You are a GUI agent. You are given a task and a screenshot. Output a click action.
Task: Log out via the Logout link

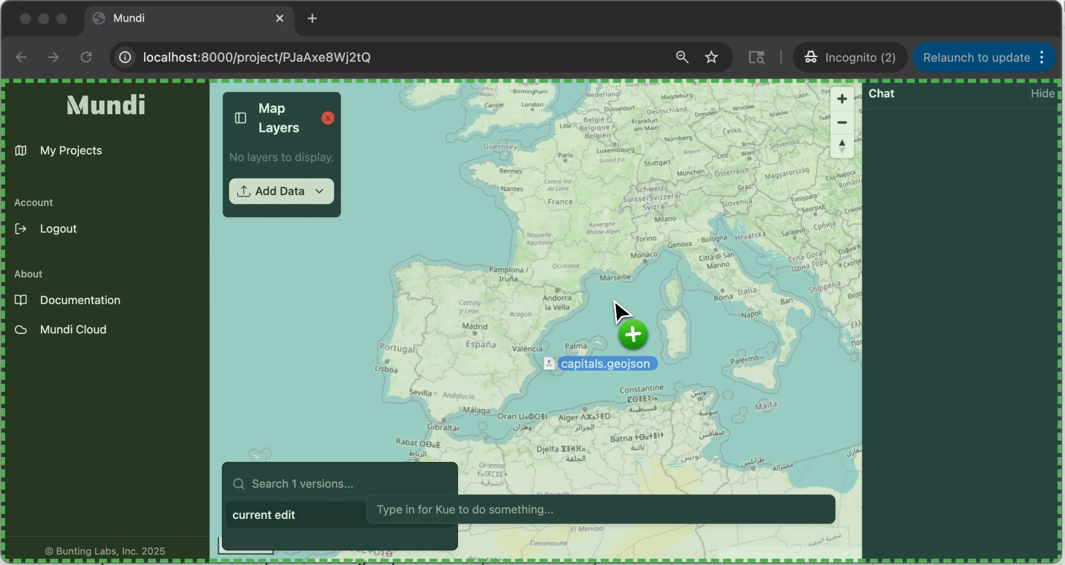[x=58, y=229]
